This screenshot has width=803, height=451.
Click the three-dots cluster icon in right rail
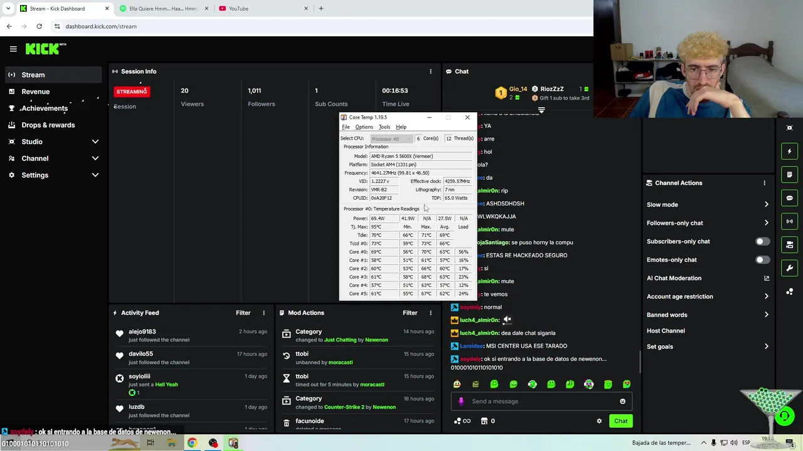pos(789,291)
